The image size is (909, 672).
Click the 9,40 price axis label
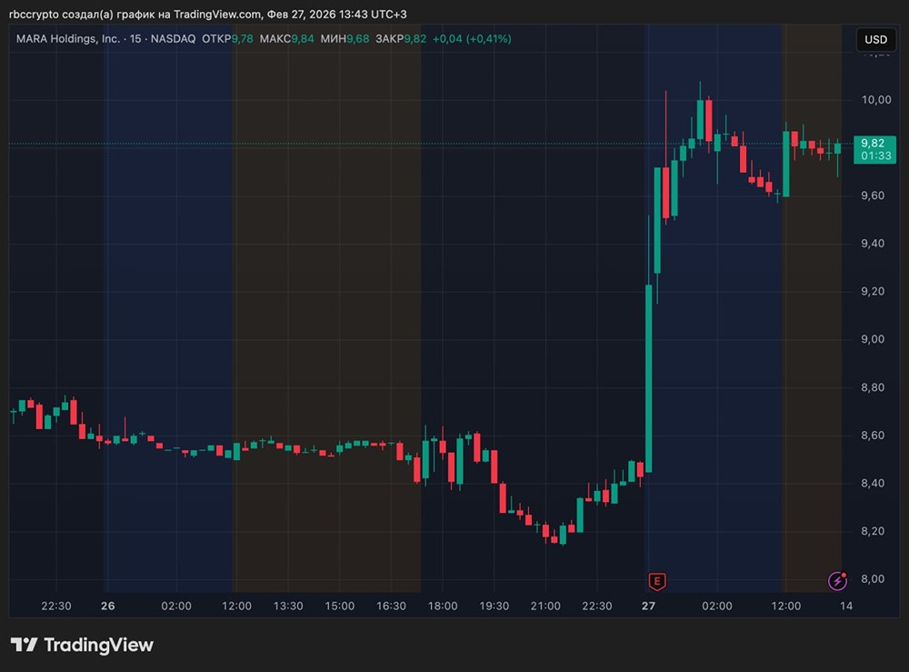click(x=873, y=244)
